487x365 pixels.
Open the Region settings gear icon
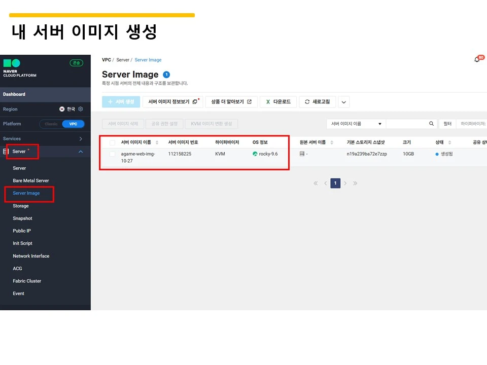click(x=80, y=108)
